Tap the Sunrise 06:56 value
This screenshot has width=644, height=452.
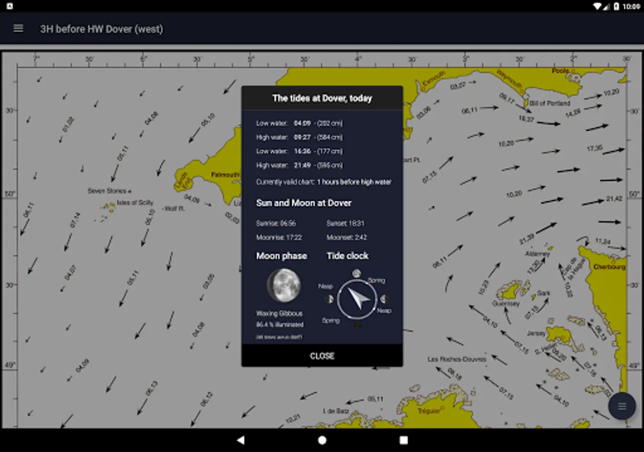tap(276, 223)
